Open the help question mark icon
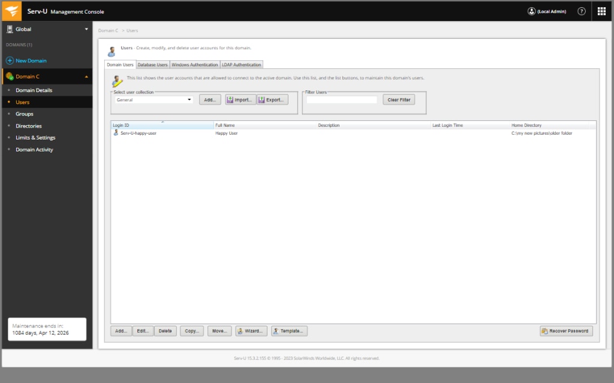 point(580,10)
